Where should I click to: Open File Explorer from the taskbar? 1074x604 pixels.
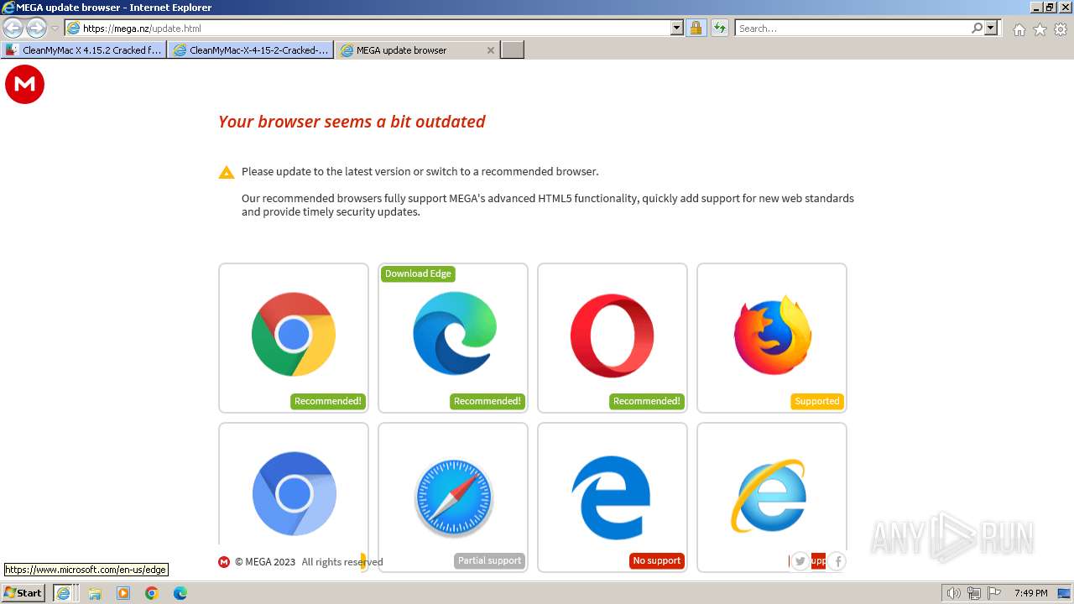pos(95,593)
